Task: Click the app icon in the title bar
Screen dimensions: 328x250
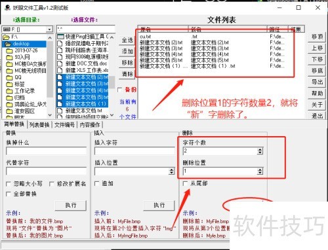Action: [x=8, y=8]
